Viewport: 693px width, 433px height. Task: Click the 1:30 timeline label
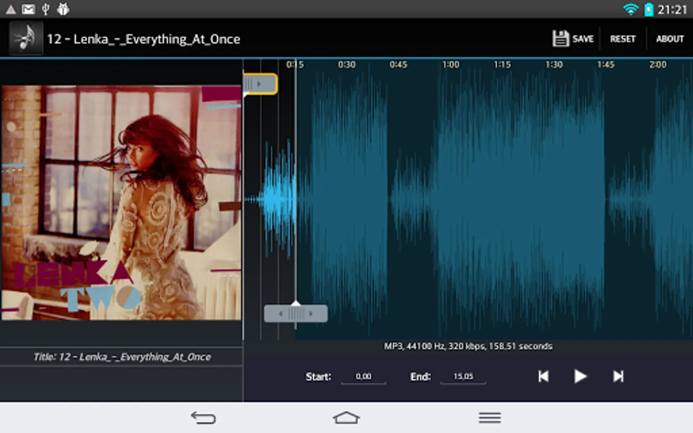click(554, 64)
